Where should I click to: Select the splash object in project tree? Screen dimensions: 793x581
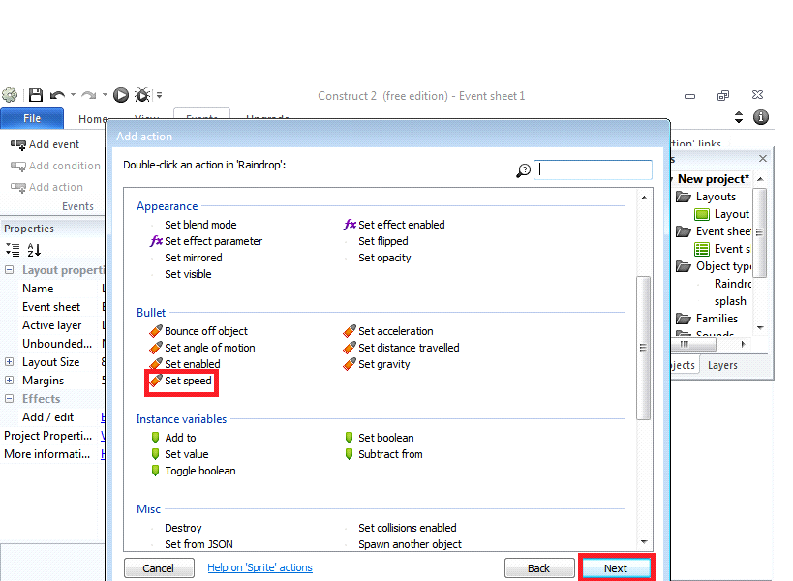tap(730, 301)
